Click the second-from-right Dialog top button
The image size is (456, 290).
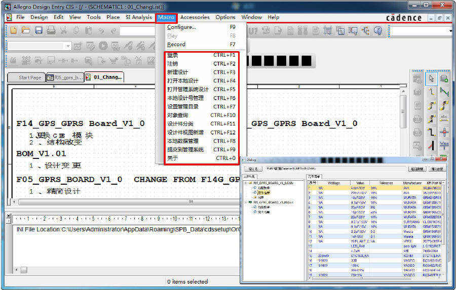[417, 169]
